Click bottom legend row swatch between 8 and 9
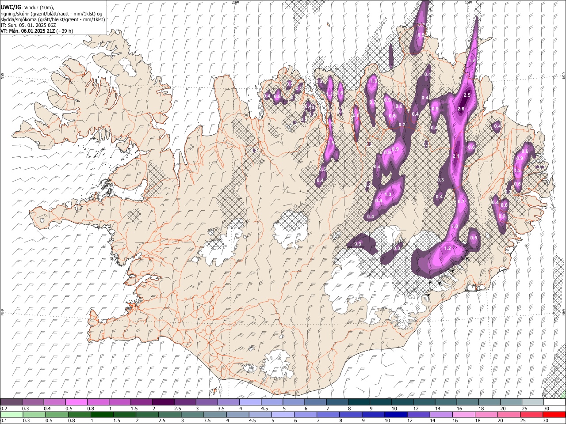Screen dimensions: 566x424 point(350,414)
